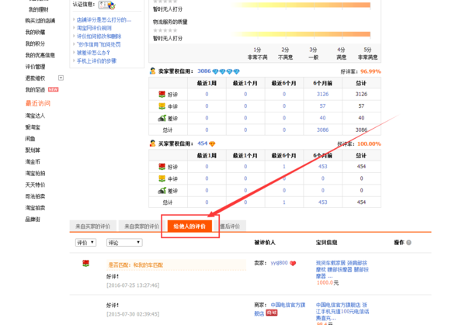Viewport: 466px width, 325px height.
Task: Click the buyer credit avatar icon
Action: [x=152, y=143]
